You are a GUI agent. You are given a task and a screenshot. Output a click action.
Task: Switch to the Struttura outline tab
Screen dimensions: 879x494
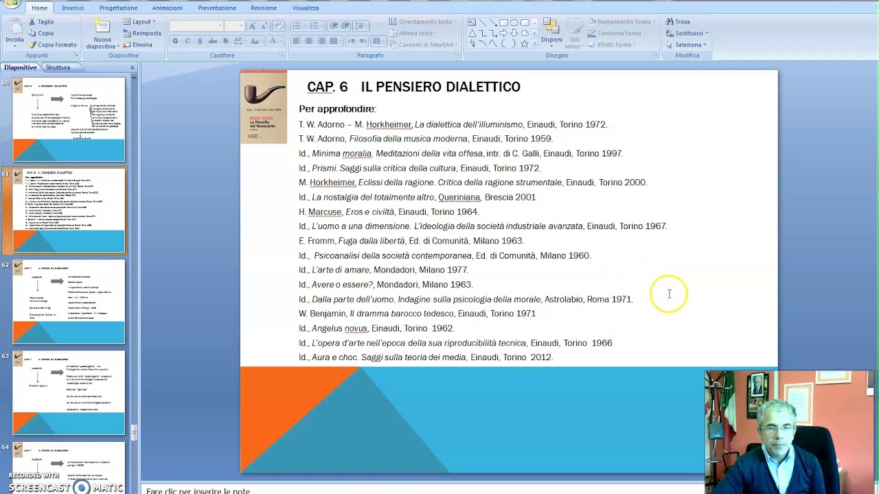58,67
